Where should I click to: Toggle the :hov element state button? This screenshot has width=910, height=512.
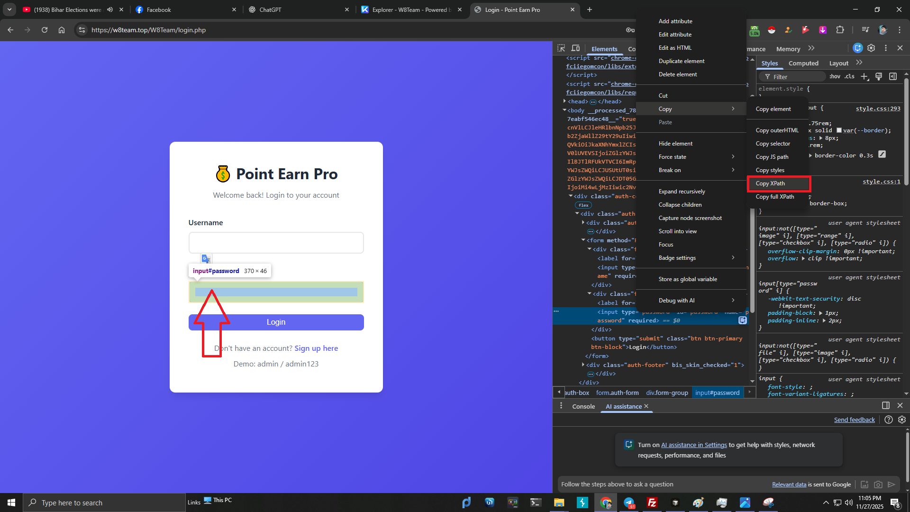pos(835,77)
